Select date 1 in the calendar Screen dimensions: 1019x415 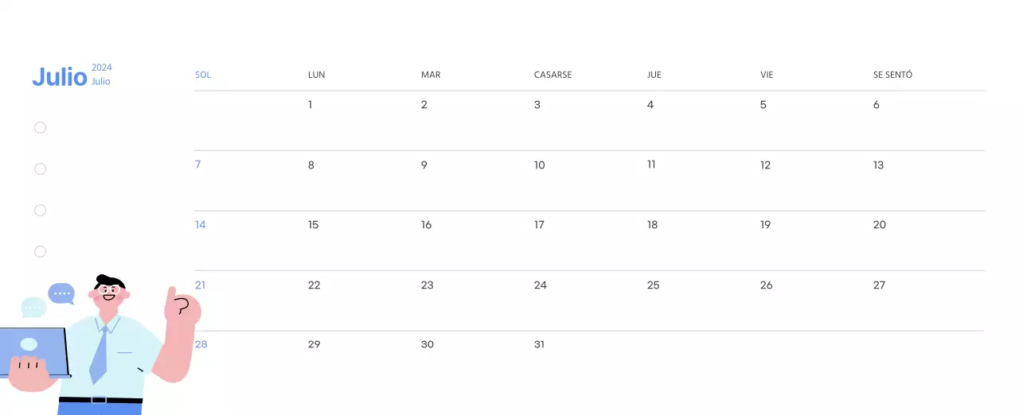(310, 105)
